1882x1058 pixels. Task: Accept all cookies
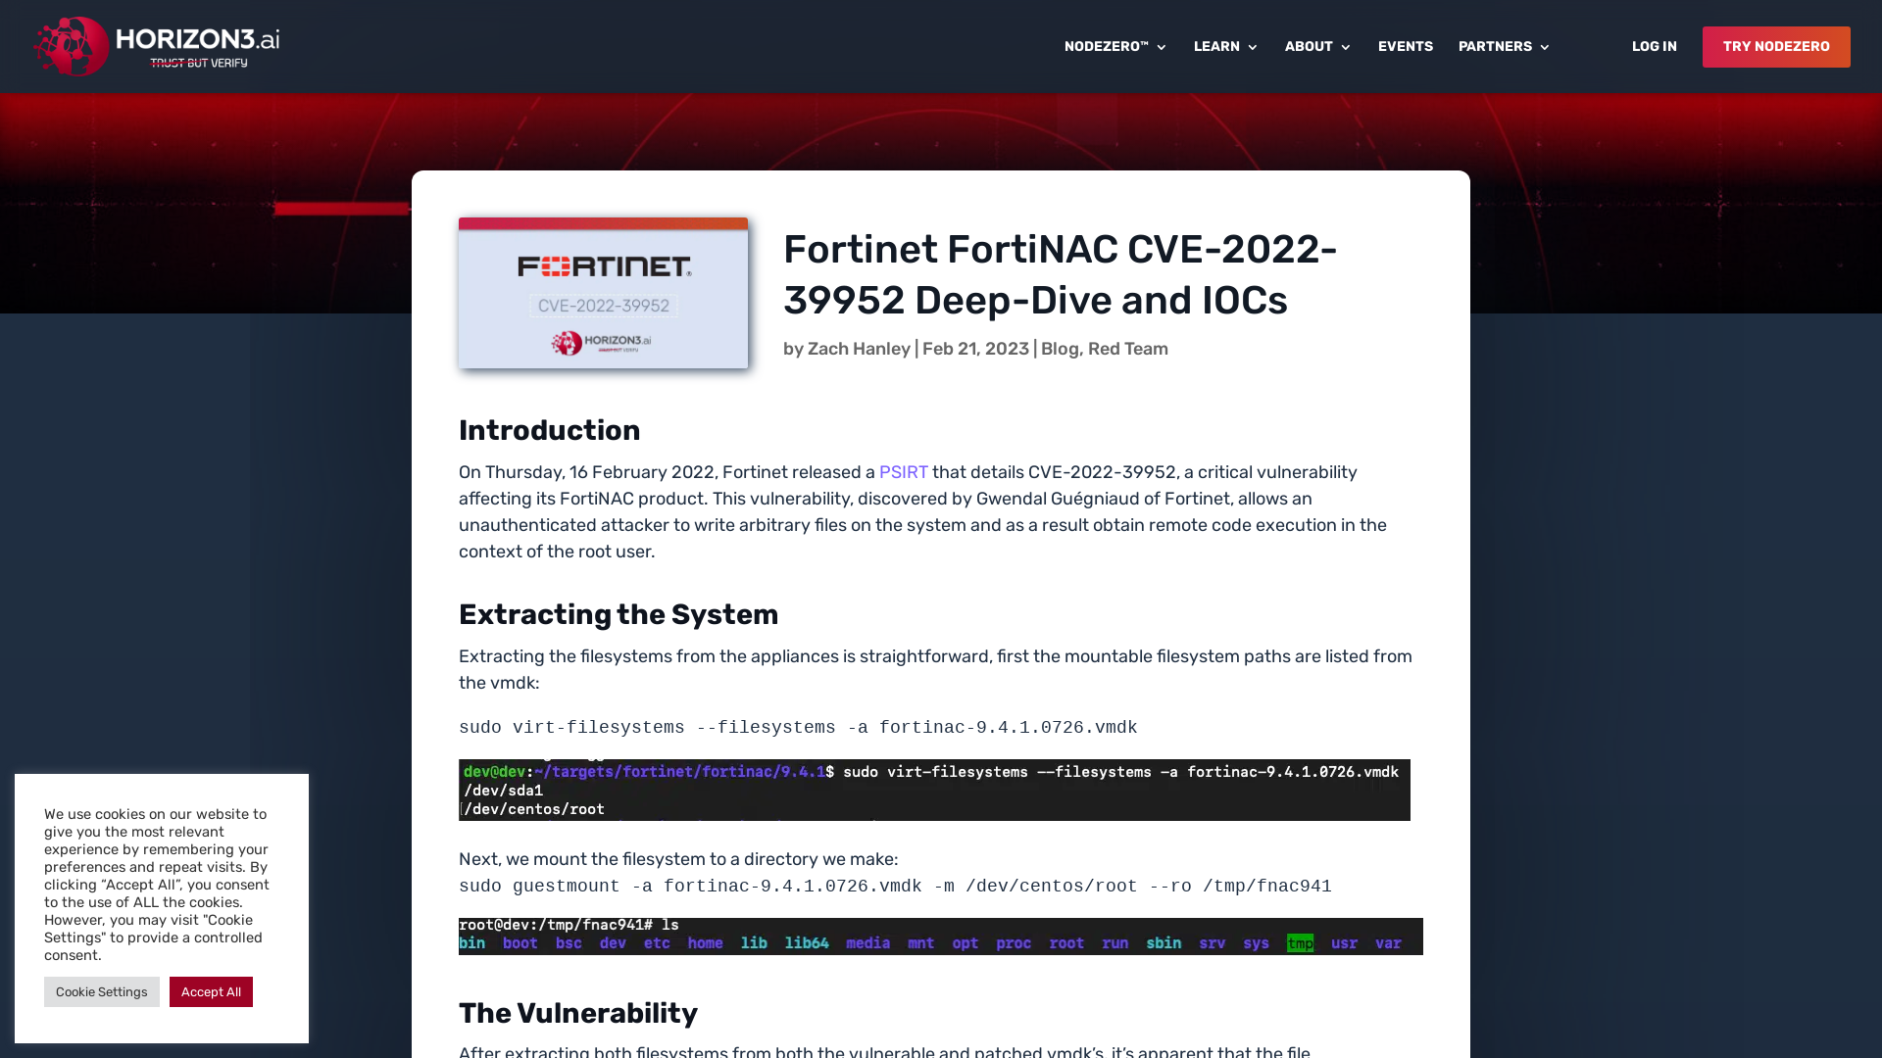pos(211,991)
